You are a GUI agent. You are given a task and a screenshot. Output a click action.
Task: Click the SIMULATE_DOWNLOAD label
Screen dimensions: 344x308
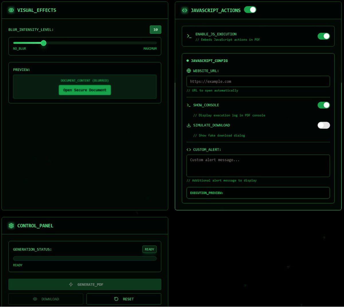(x=212, y=125)
